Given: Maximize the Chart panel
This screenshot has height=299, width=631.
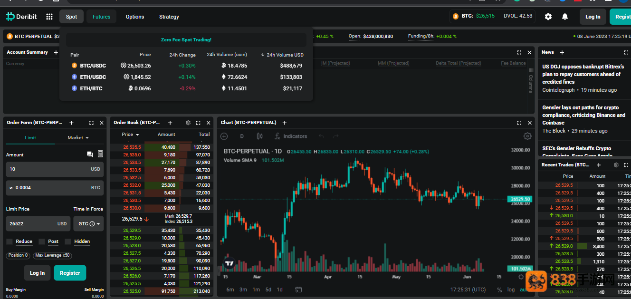Looking at the screenshot, I should 519,123.
